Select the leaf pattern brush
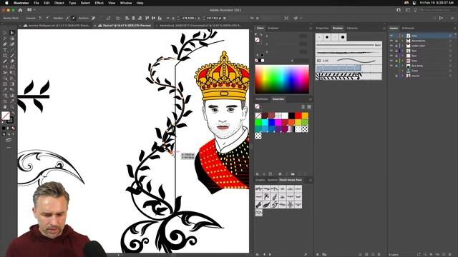The width and height of the screenshot is (458, 257). pos(349,76)
